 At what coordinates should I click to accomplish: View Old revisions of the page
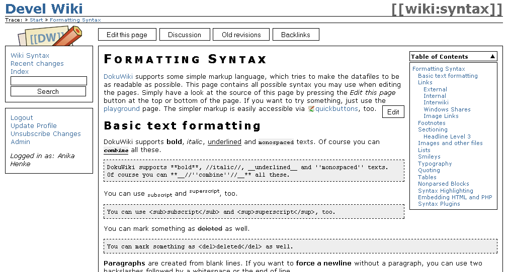[x=241, y=35]
